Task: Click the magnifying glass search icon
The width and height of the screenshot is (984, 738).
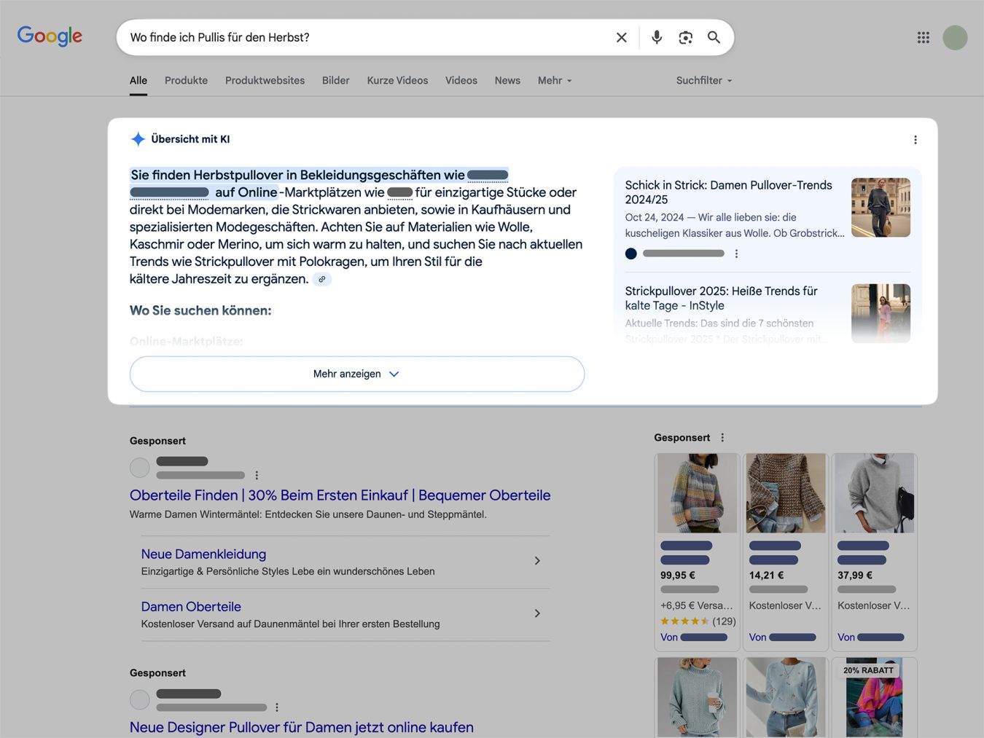Action: 714,37
